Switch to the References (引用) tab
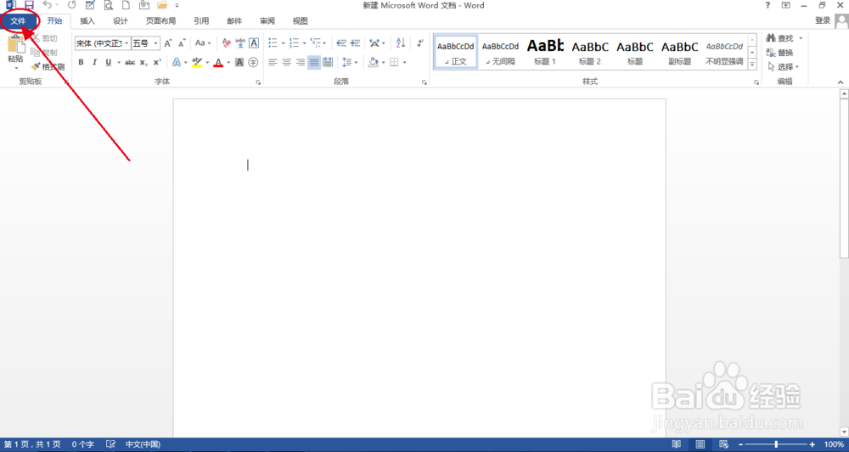 [x=201, y=21]
